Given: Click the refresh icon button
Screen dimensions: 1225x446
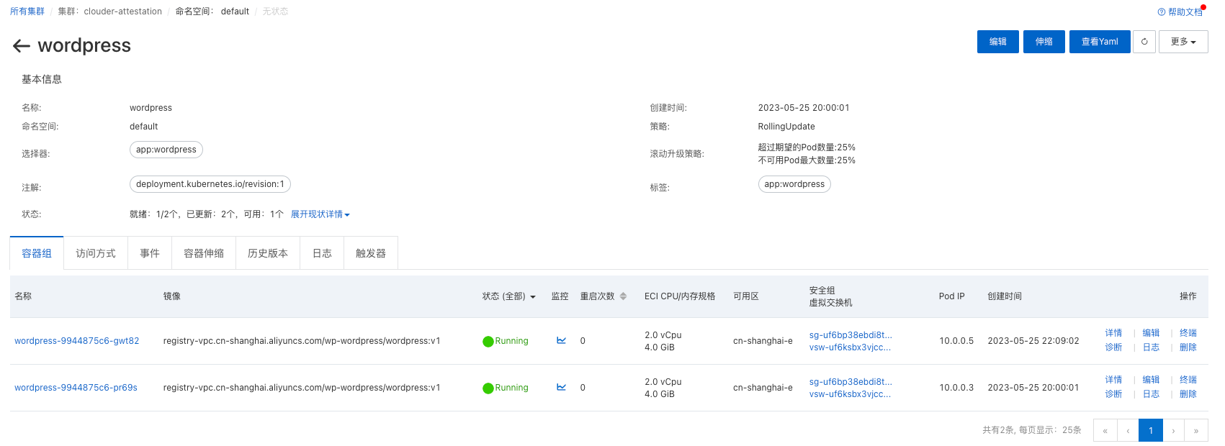Looking at the screenshot, I should [1144, 42].
